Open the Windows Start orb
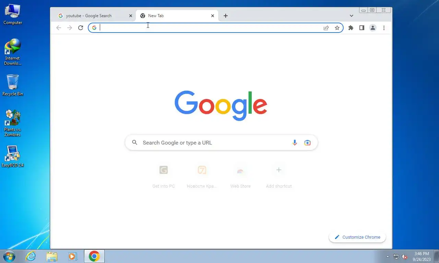This screenshot has width=439, height=263. coord(9,256)
